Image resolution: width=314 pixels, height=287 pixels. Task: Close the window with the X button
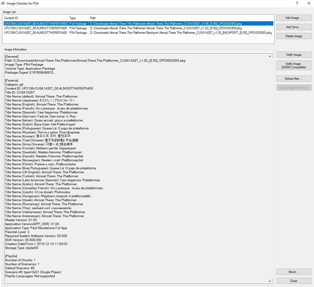click(x=309, y=3)
